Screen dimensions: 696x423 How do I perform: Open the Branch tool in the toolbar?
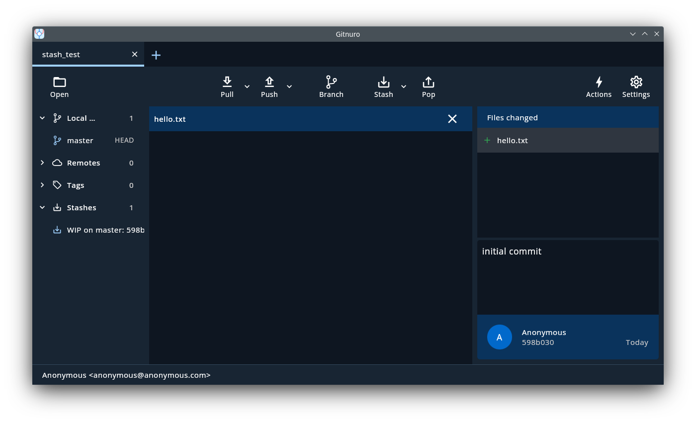[331, 86]
